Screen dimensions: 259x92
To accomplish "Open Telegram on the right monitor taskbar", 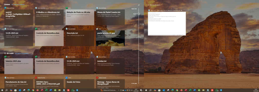I will click(x=221, y=90).
